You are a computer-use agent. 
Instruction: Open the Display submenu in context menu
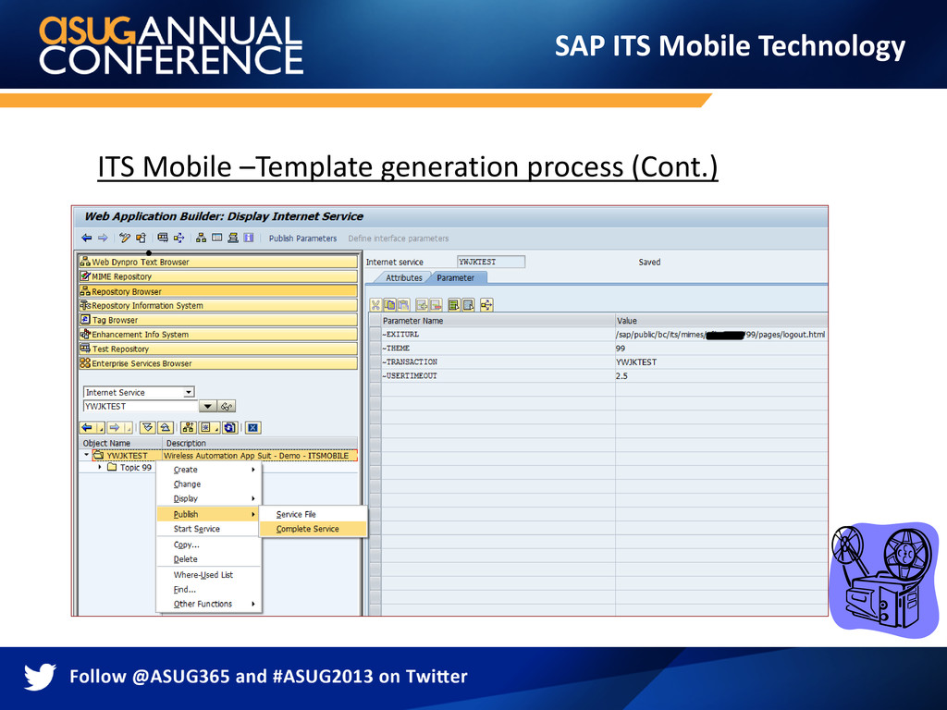pos(209,498)
